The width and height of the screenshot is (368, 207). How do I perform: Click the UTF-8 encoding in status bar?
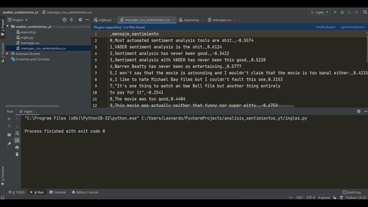pos(310,198)
